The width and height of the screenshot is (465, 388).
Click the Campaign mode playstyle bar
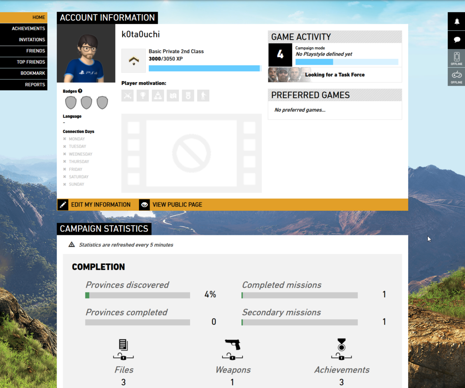point(347,62)
